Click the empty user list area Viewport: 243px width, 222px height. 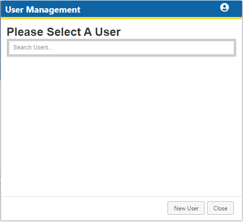(121, 126)
